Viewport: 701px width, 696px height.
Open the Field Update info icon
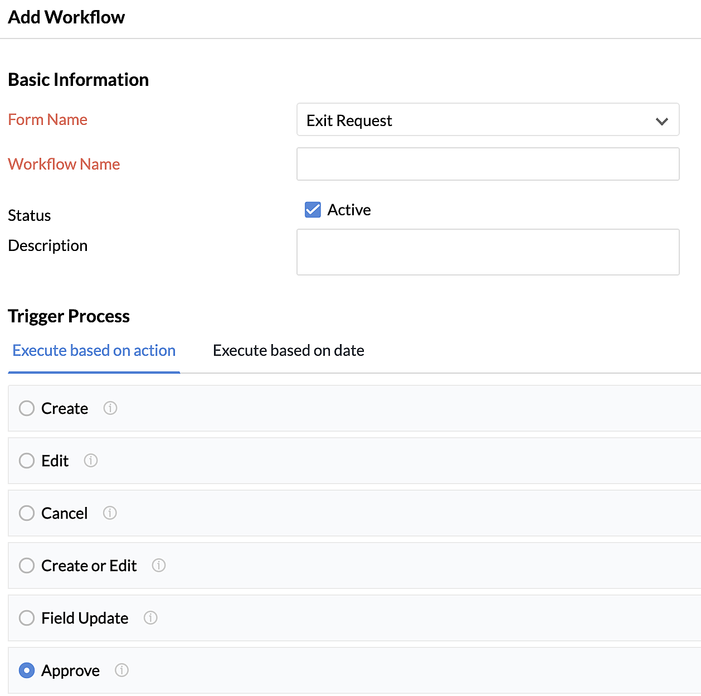pyautogui.click(x=150, y=618)
